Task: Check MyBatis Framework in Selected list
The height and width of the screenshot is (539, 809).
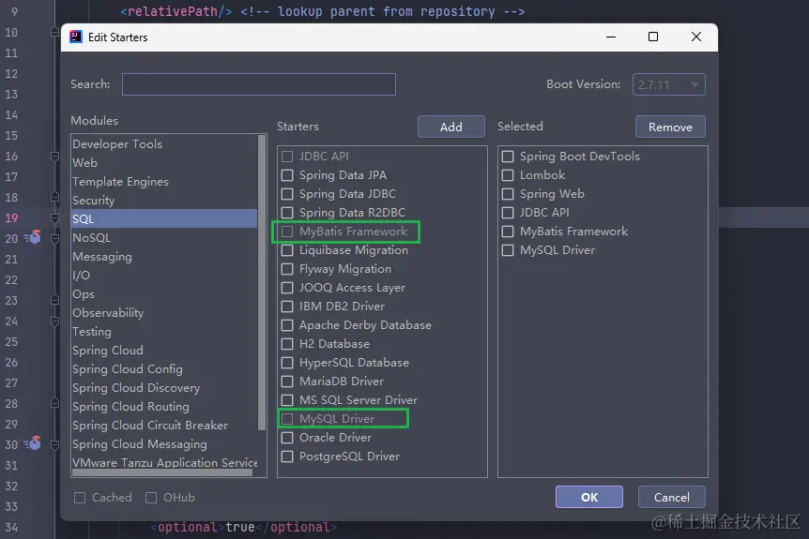Action: pyautogui.click(x=508, y=232)
